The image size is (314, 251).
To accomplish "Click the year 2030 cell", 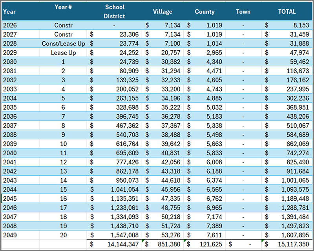I will (x=10, y=62).
